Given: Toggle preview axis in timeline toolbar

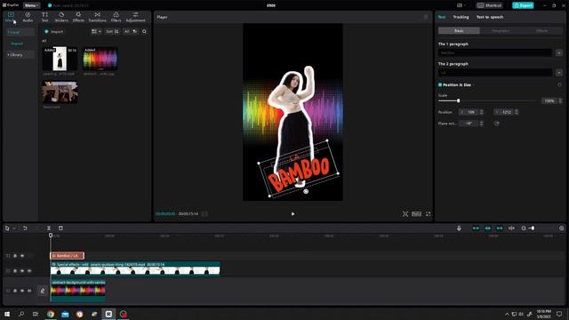Looking at the screenshot, I should tap(512, 228).
